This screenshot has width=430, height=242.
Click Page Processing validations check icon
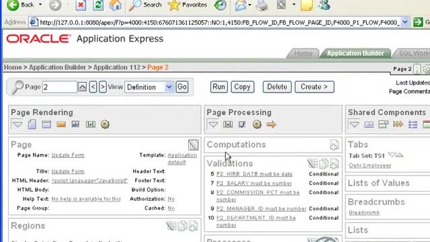pyautogui.click(x=242, y=124)
